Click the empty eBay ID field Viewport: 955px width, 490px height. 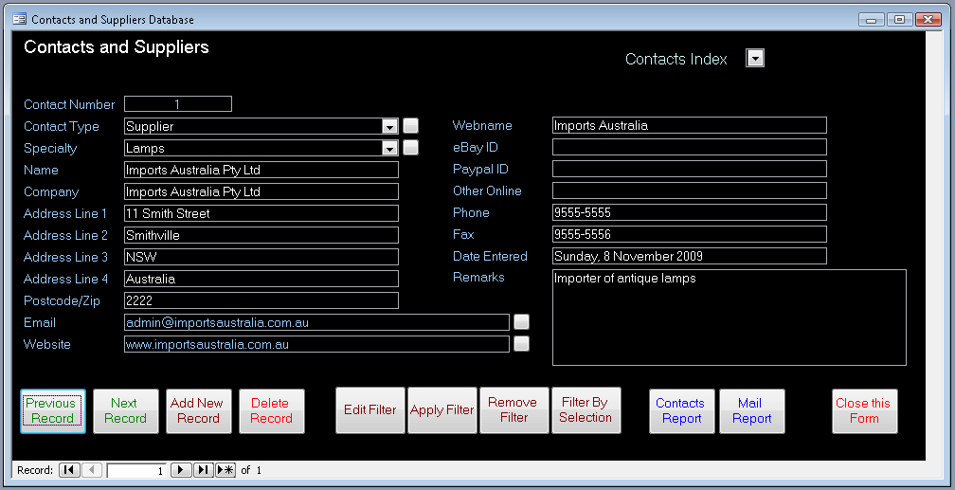coord(690,147)
